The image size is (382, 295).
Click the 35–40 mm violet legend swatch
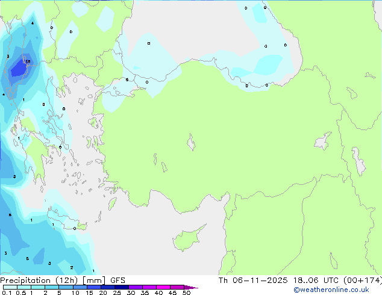[x=149, y=287]
